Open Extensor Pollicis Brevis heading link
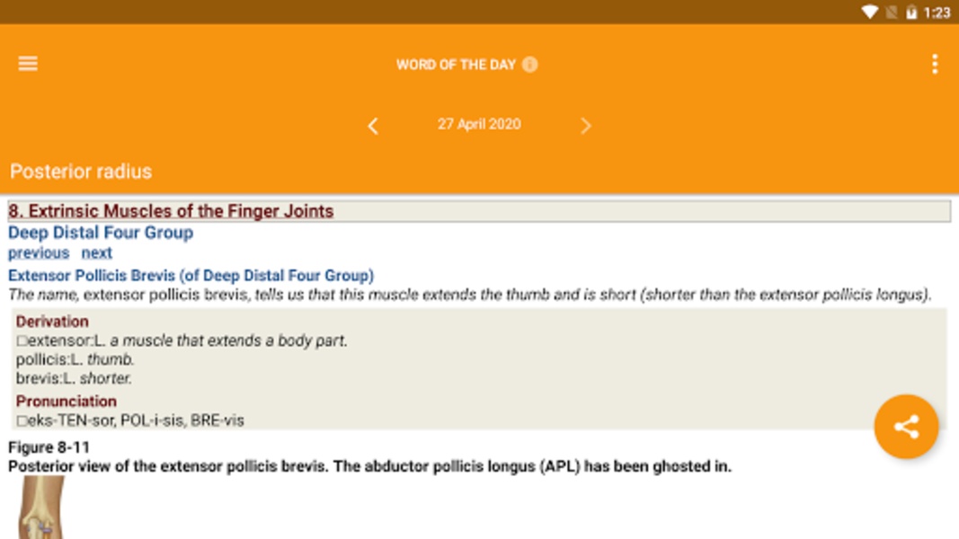Image resolution: width=959 pixels, height=539 pixels. point(191,276)
